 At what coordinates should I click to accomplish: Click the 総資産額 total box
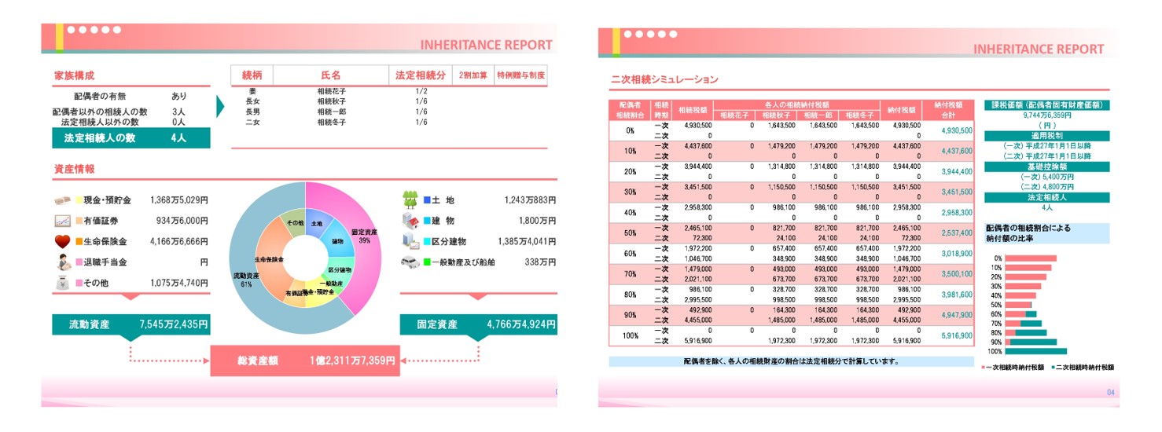(x=304, y=361)
